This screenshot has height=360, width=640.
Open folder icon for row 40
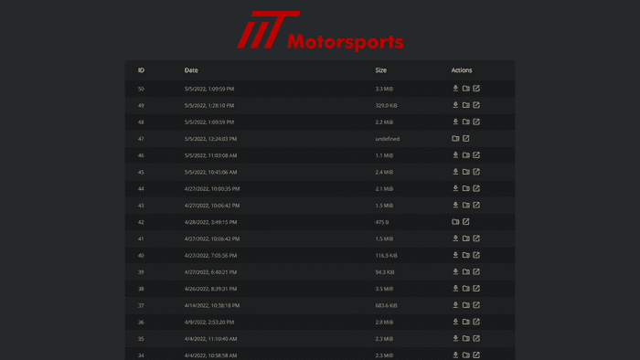point(465,255)
